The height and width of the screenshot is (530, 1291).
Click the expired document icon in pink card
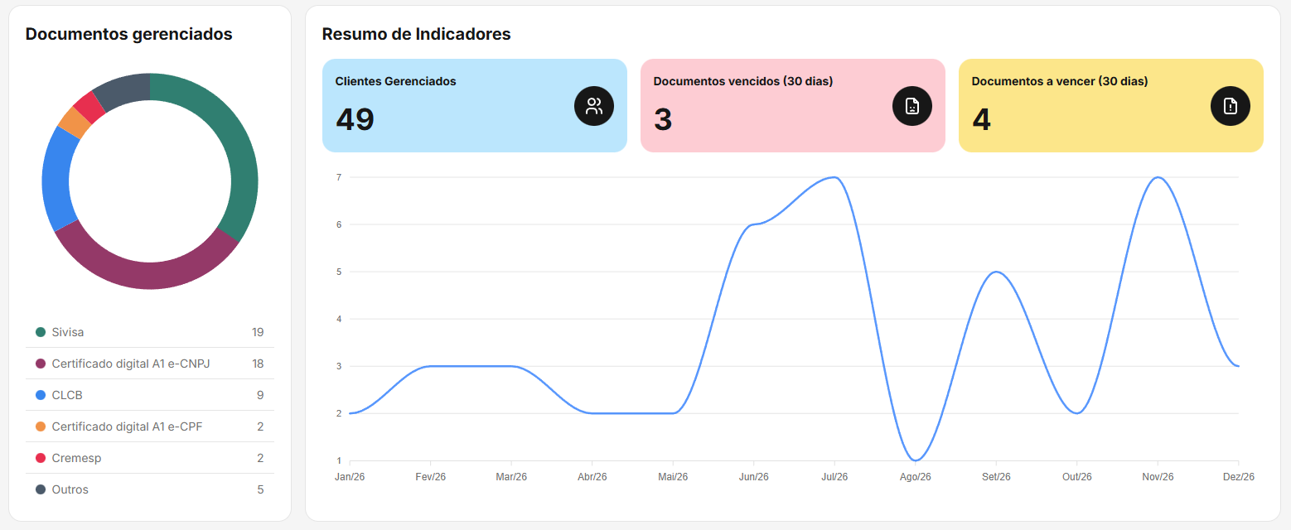tap(911, 106)
